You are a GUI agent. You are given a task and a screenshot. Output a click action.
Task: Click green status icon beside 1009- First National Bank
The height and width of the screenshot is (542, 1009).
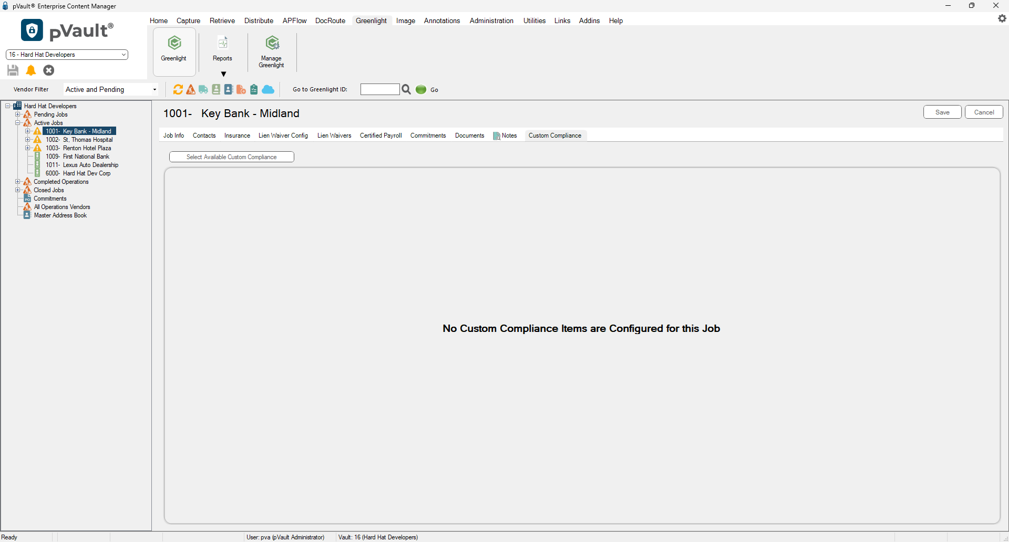pyautogui.click(x=37, y=157)
